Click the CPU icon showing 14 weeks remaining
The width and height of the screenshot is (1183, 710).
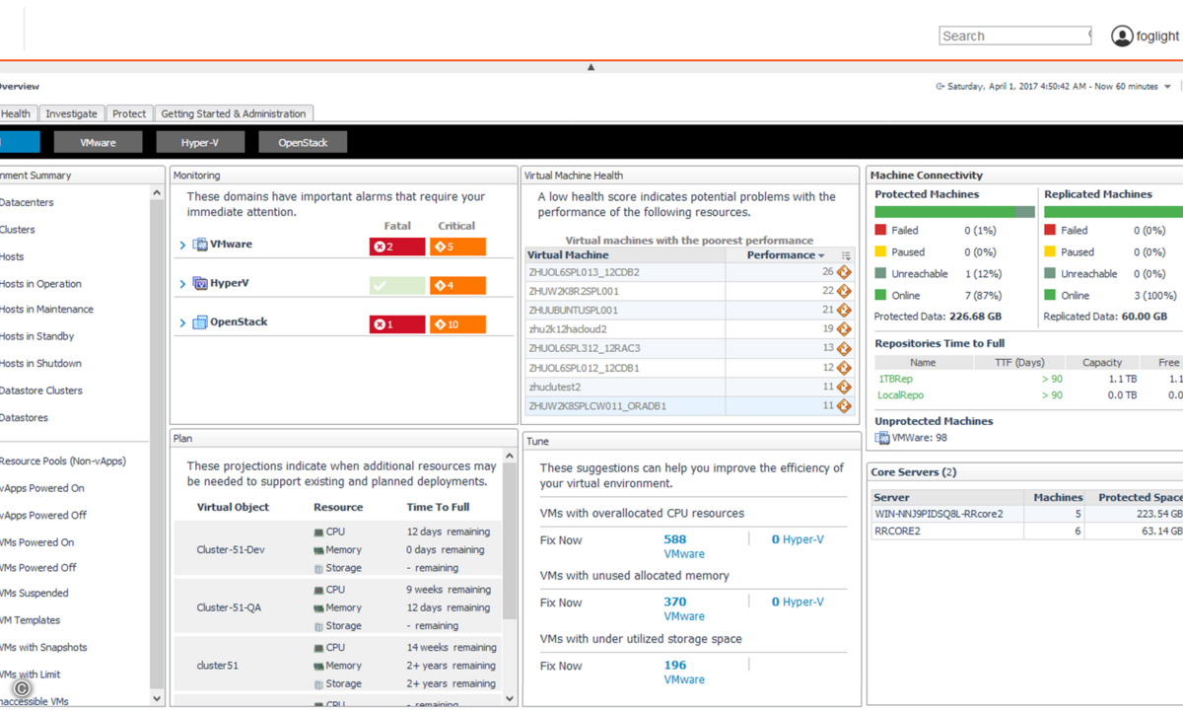click(x=318, y=648)
